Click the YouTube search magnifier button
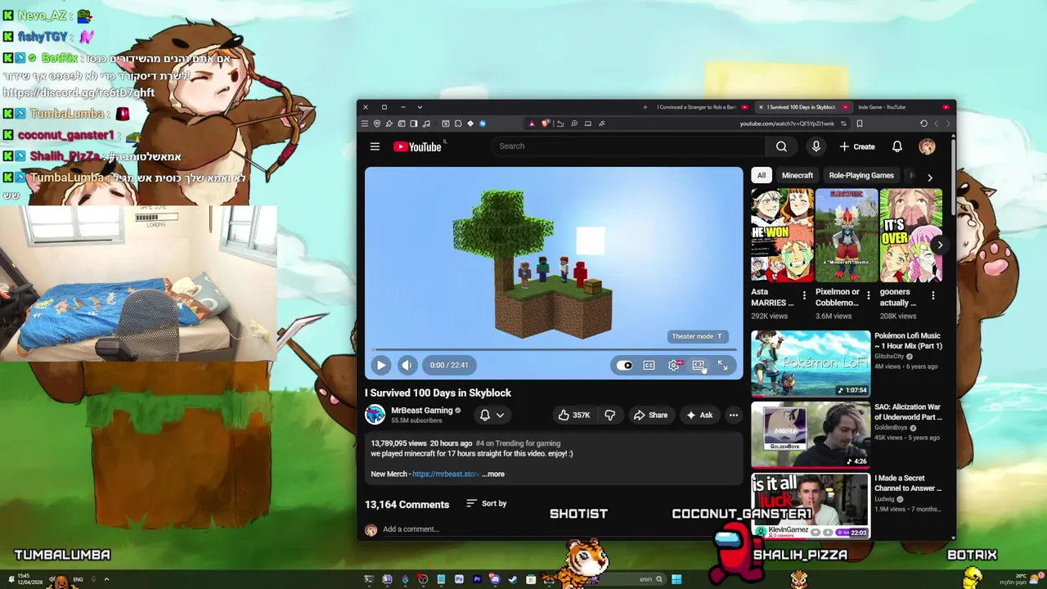1047x589 pixels. [x=781, y=146]
